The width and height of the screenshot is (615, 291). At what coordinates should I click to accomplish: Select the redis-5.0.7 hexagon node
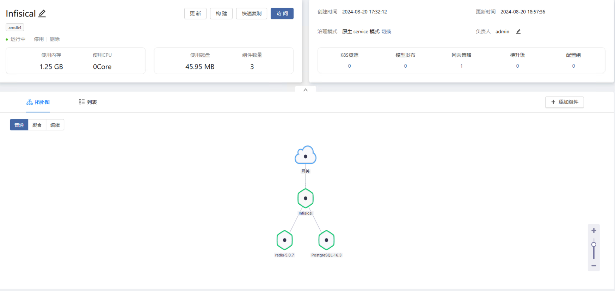point(285,240)
